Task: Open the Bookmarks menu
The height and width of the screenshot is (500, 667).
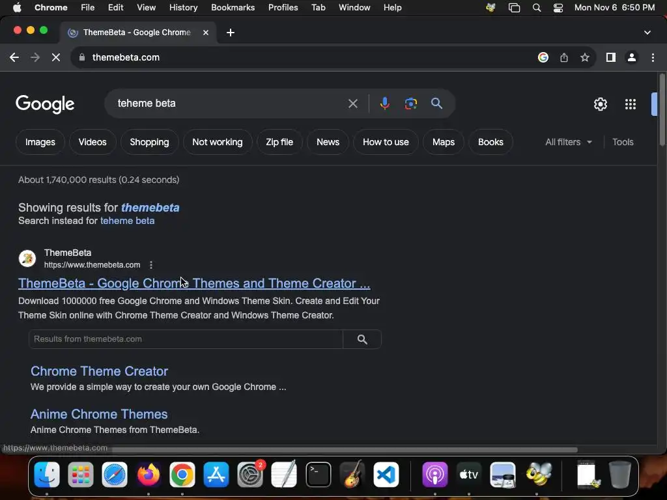Action: (233, 8)
